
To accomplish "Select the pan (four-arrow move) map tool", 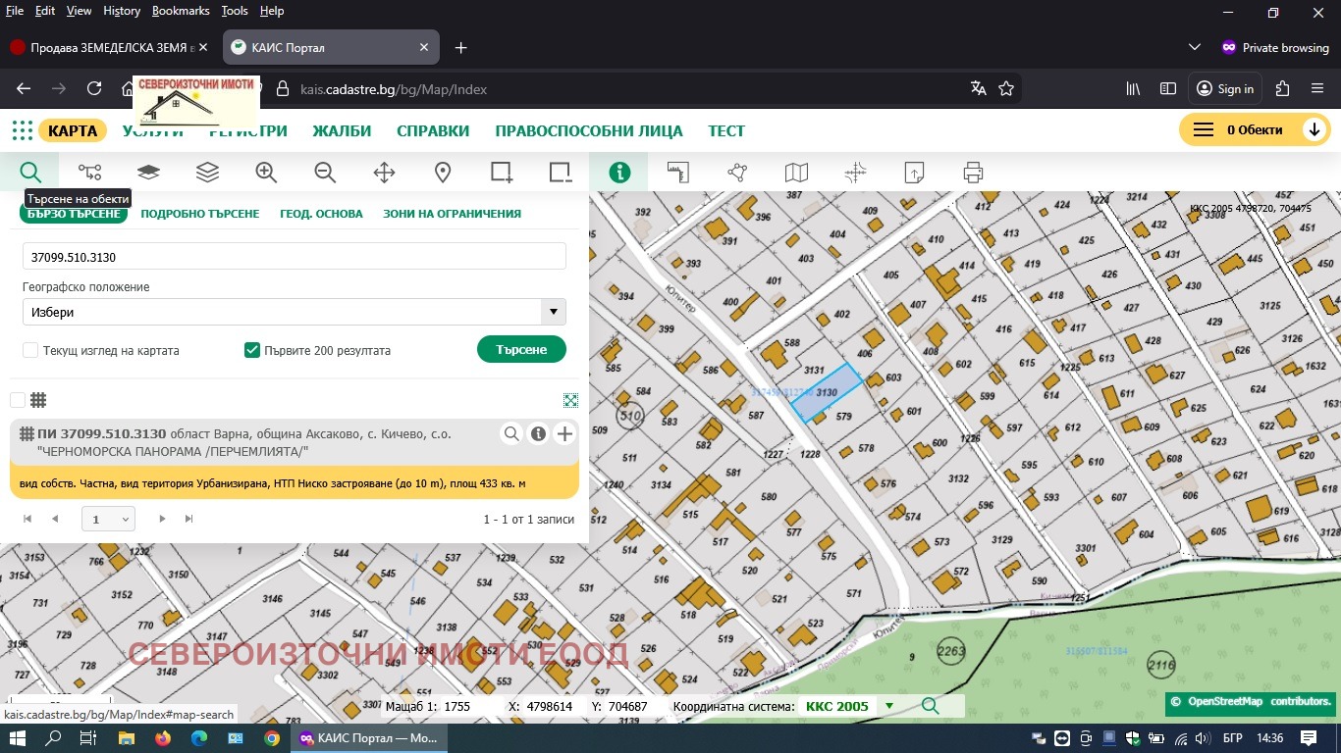I will click(x=384, y=173).
